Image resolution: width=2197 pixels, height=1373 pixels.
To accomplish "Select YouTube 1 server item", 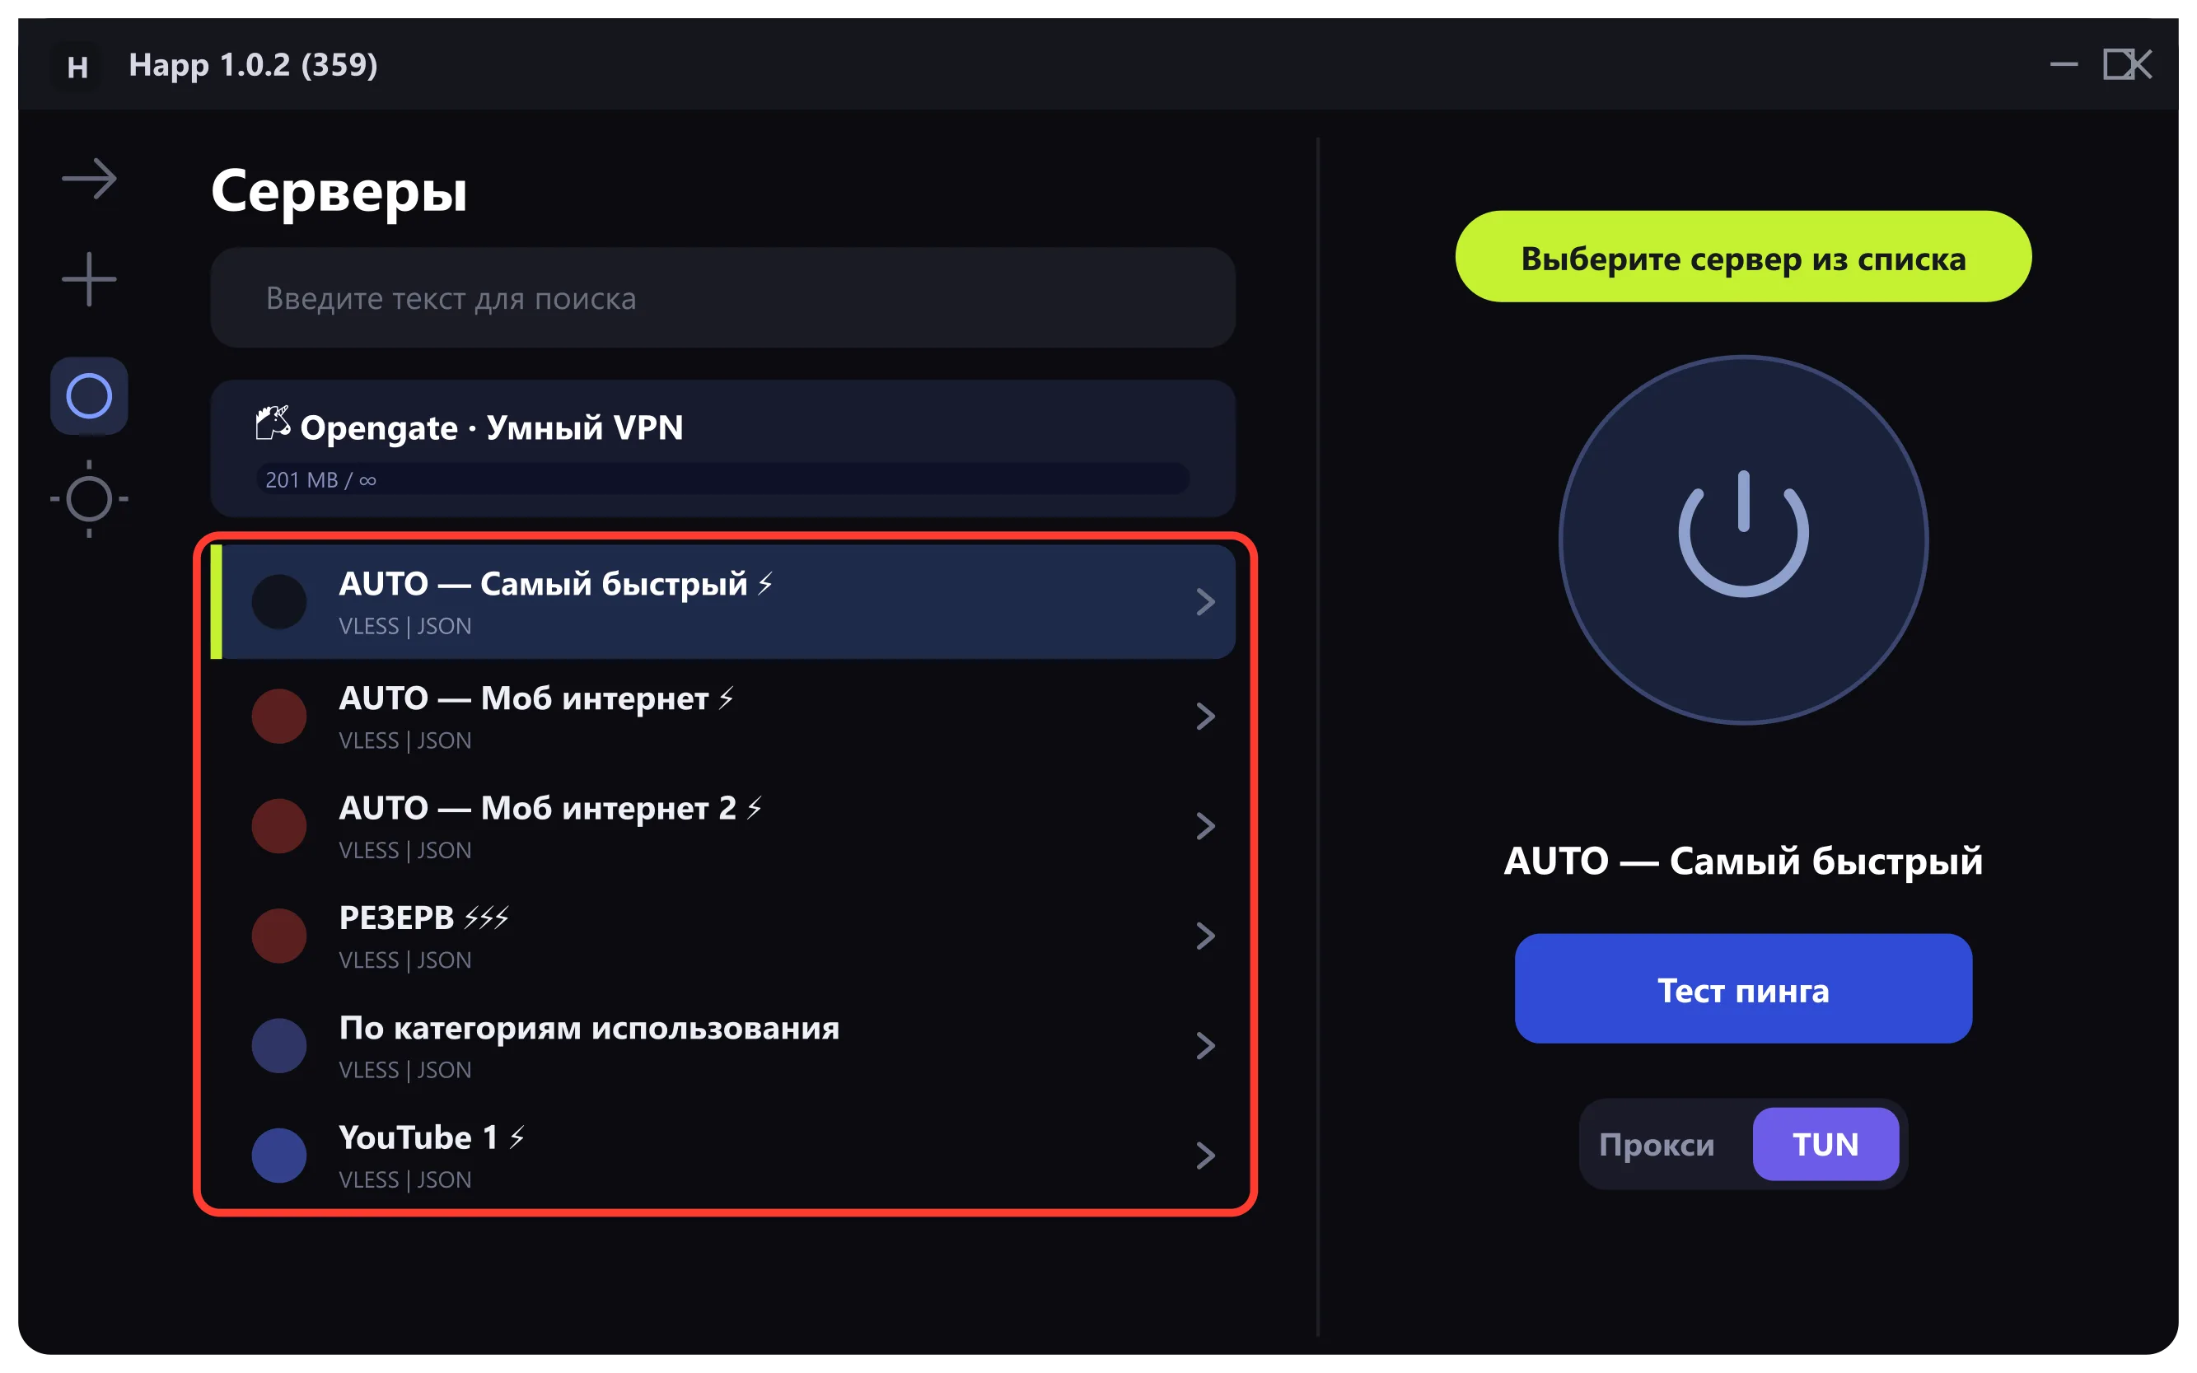I will click(723, 1155).
